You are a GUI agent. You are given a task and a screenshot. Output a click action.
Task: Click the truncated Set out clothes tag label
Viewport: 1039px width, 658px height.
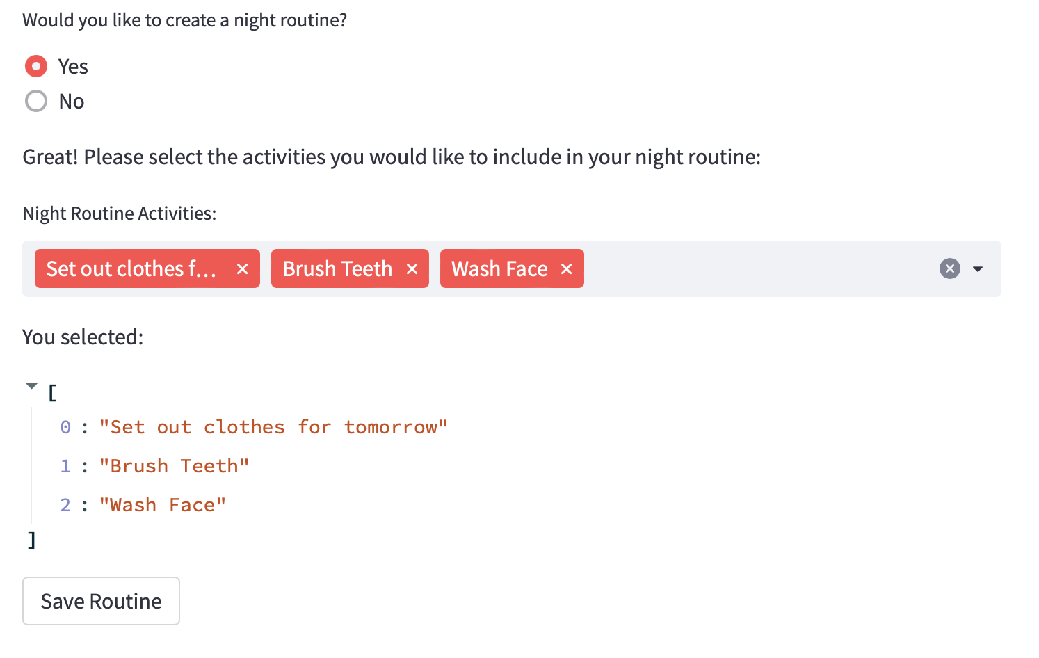[x=131, y=268]
